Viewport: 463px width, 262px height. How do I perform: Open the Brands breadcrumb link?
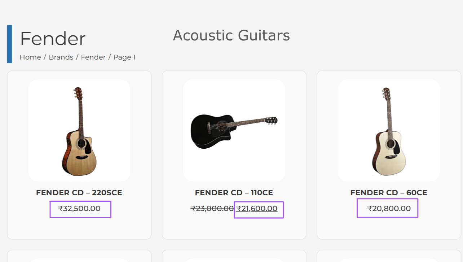(61, 57)
